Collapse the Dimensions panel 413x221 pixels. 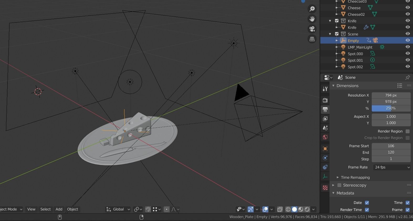click(x=333, y=86)
